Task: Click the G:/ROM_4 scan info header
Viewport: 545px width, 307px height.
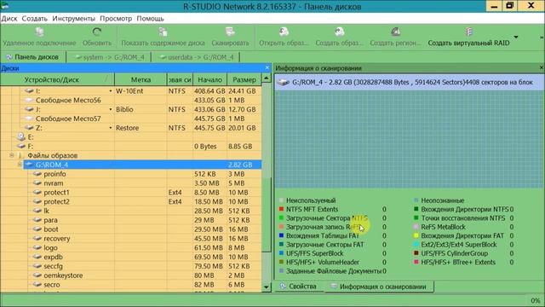Action: tap(409, 83)
